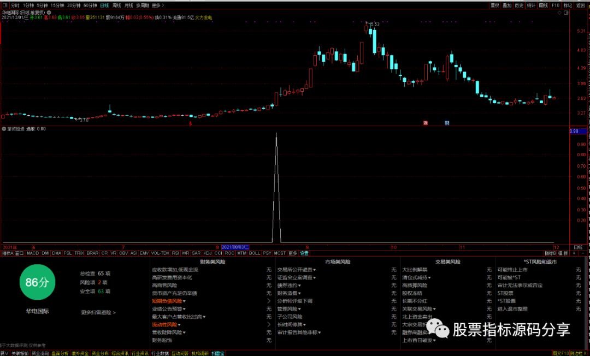
Task: Expand 证监会立案调查 item
Action: click(297, 277)
